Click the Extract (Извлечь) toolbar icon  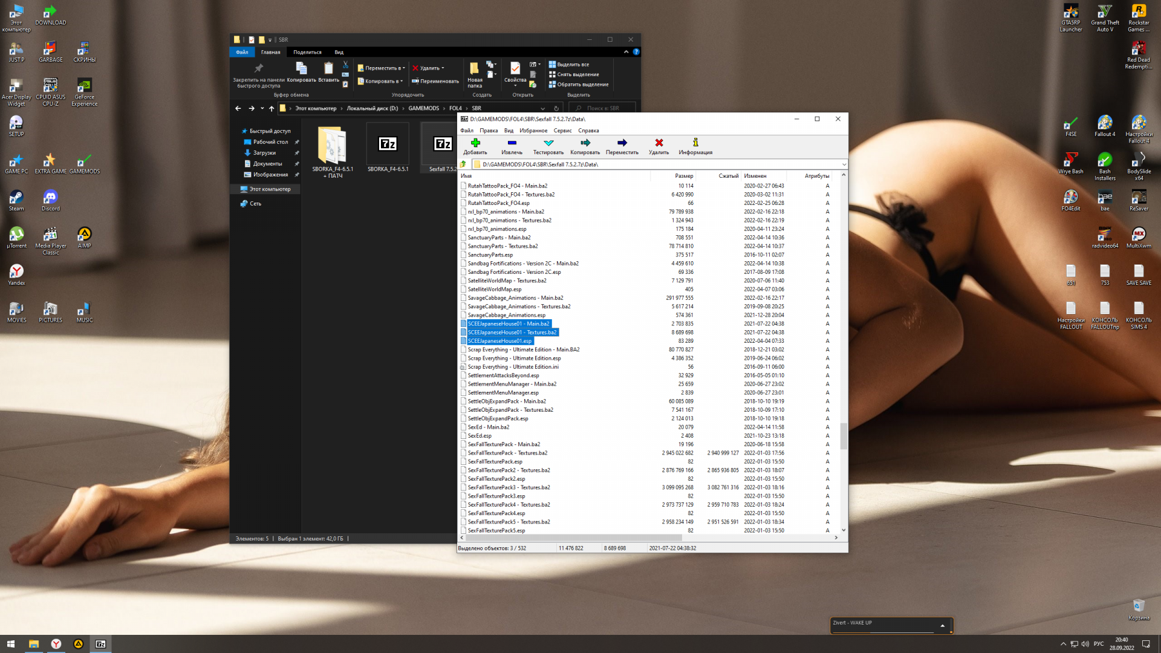coord(512,143)
